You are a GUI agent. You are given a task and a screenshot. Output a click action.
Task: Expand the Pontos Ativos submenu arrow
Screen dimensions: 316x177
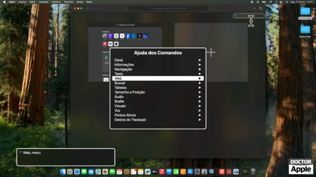click(199, 115)
